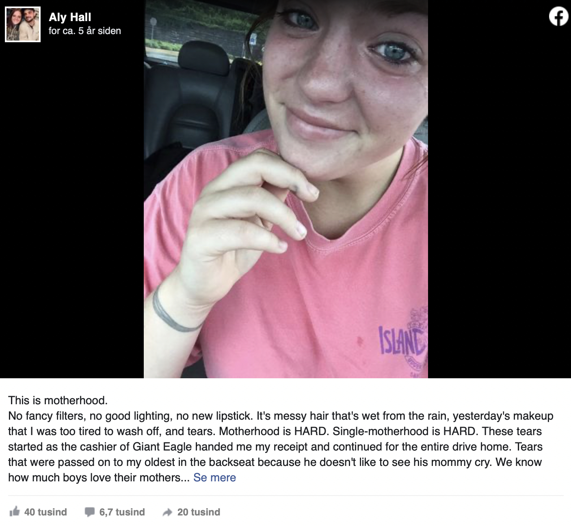571x526 pixels.
Task: Click the divider line above reaction counts
Action: tap(285, 495)
